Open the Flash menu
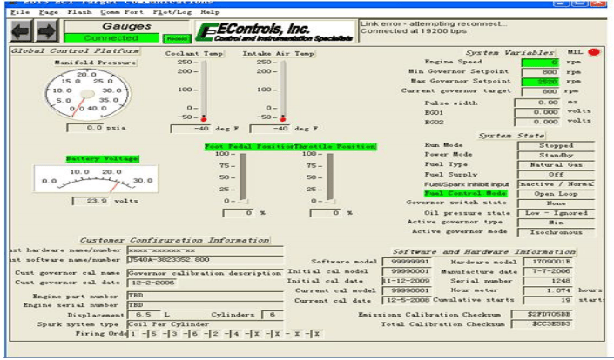 tap(79, 12)
